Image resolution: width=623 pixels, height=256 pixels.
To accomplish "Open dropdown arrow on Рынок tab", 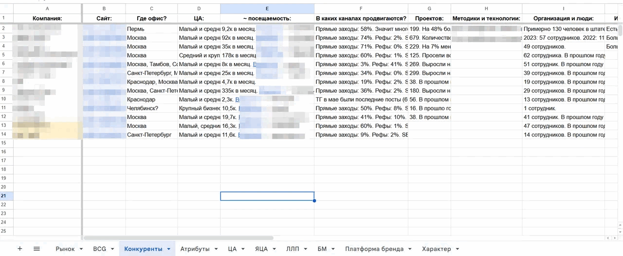I will click(80, 249).
